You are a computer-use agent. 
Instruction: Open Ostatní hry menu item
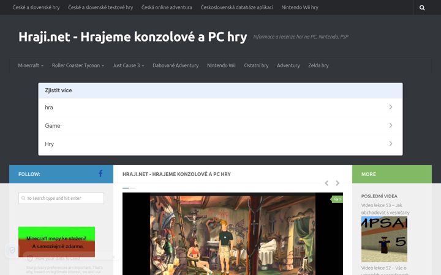pos(256,65)
